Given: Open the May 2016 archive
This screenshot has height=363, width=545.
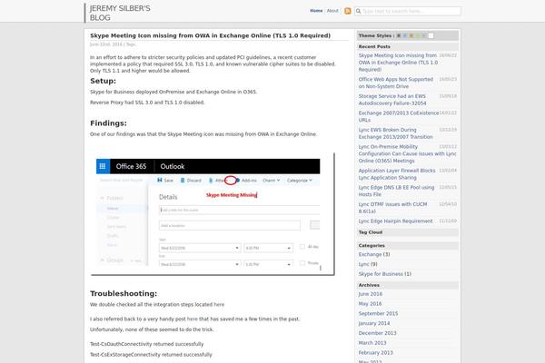Looking at the screenshot, I should [x=370, y=304].
